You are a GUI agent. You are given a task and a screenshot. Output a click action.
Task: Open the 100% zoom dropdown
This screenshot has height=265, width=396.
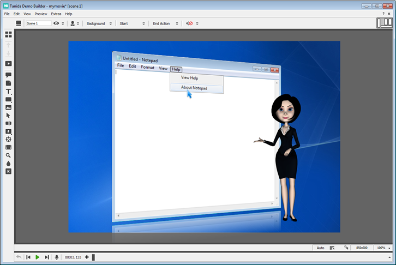tap(383, 248)
